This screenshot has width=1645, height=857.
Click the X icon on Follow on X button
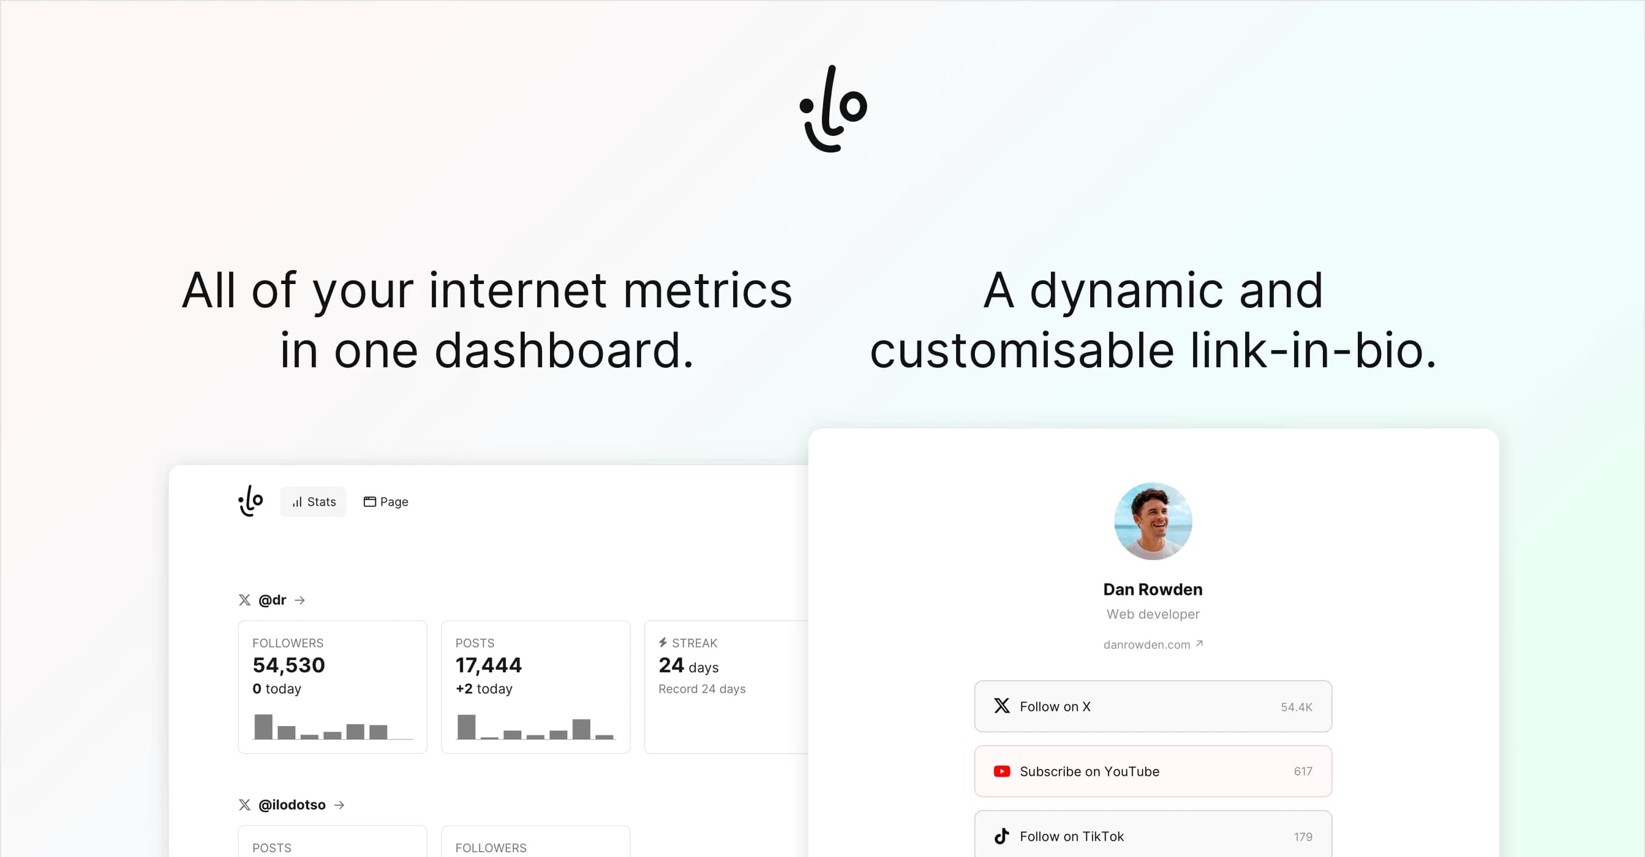(1001, 706)
